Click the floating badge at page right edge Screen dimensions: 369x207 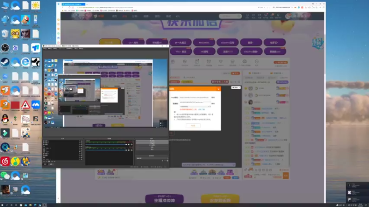click(317, 43)
